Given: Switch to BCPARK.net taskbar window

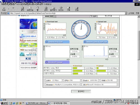Looking at the screenshot, I should 36,103.
